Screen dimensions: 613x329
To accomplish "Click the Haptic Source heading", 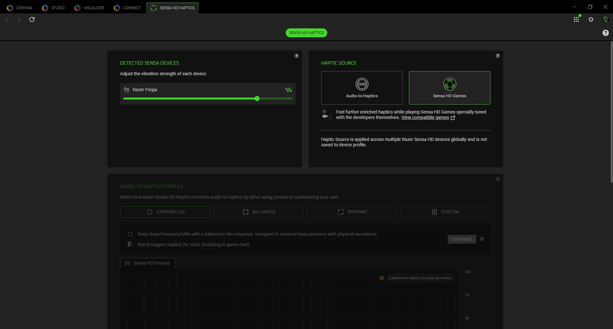I will pos(339,63).
